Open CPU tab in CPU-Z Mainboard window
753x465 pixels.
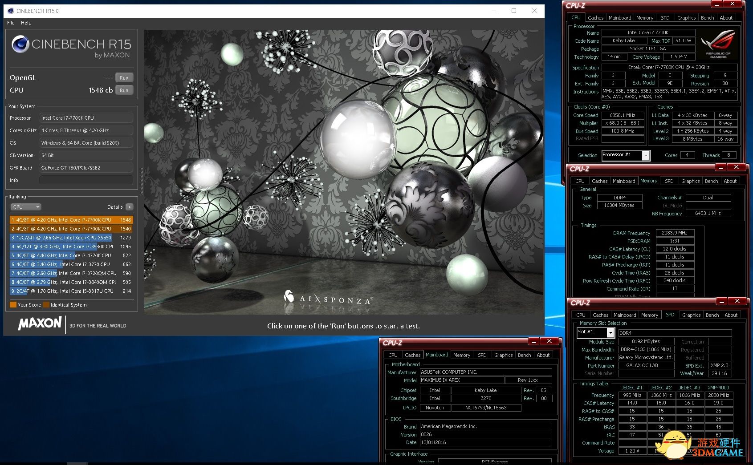point(393,355)
